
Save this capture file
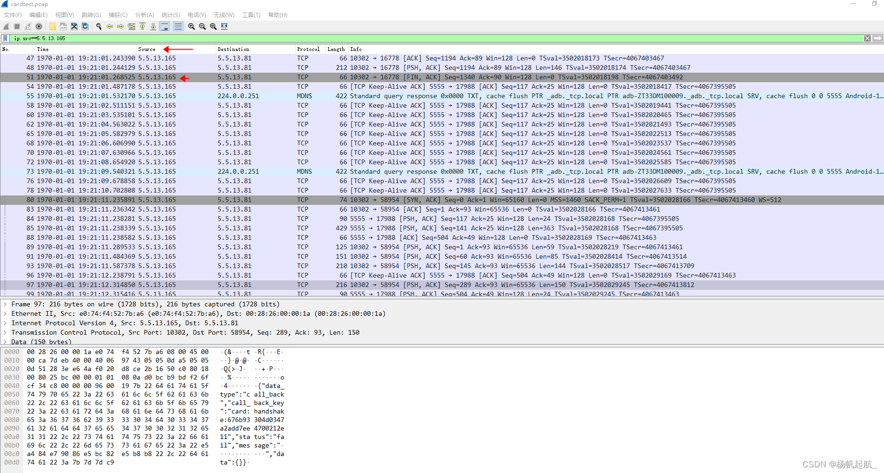coord(63,26)
